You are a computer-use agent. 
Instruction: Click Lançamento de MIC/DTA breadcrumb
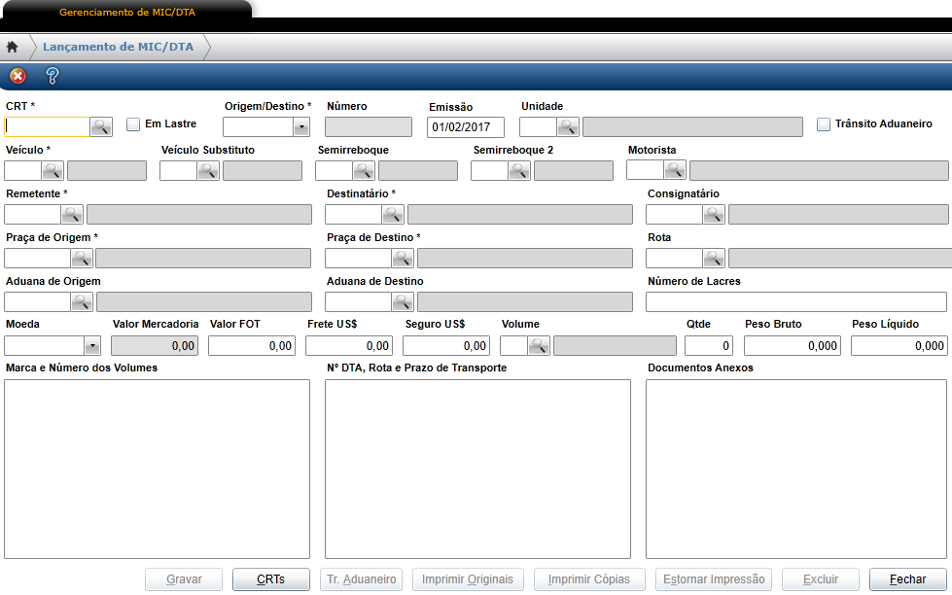click(118, 47)
